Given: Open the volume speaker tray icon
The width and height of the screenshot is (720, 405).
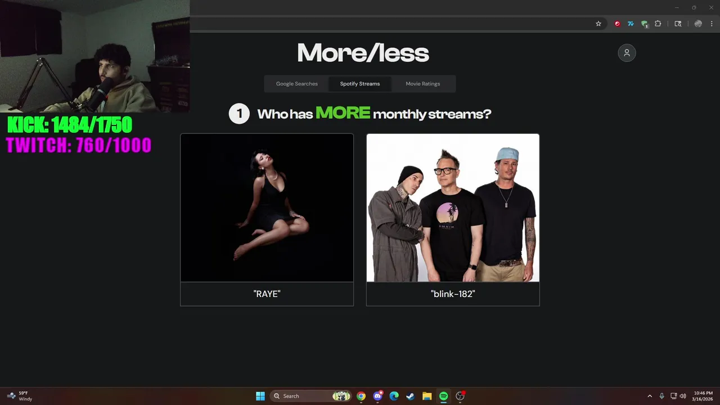Looking at the screenshot, I should (x=683, y=396).
